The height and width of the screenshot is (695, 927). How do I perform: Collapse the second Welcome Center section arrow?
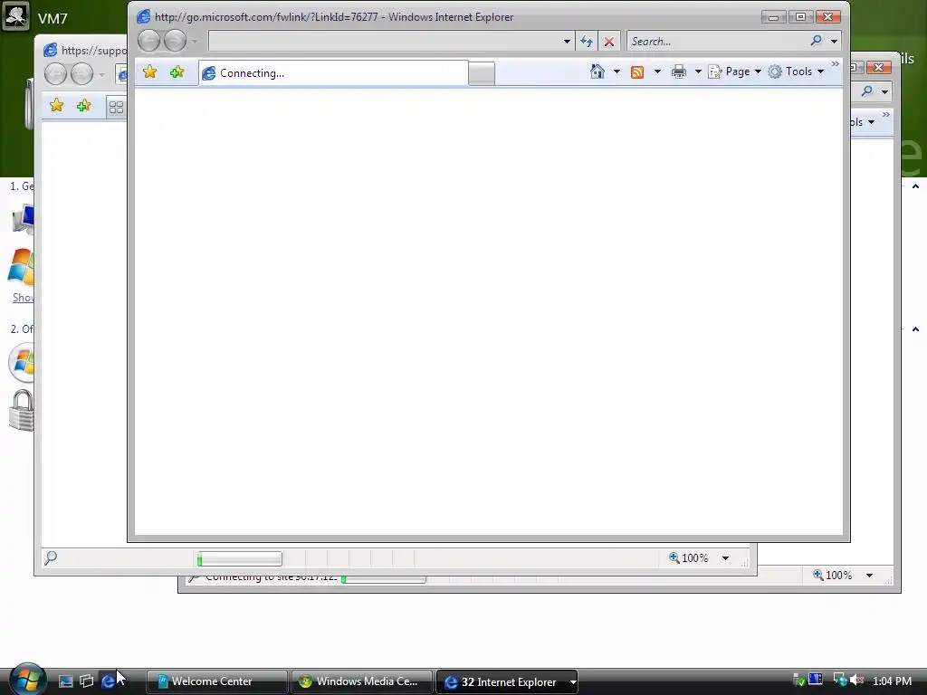(x=916, y=329)
